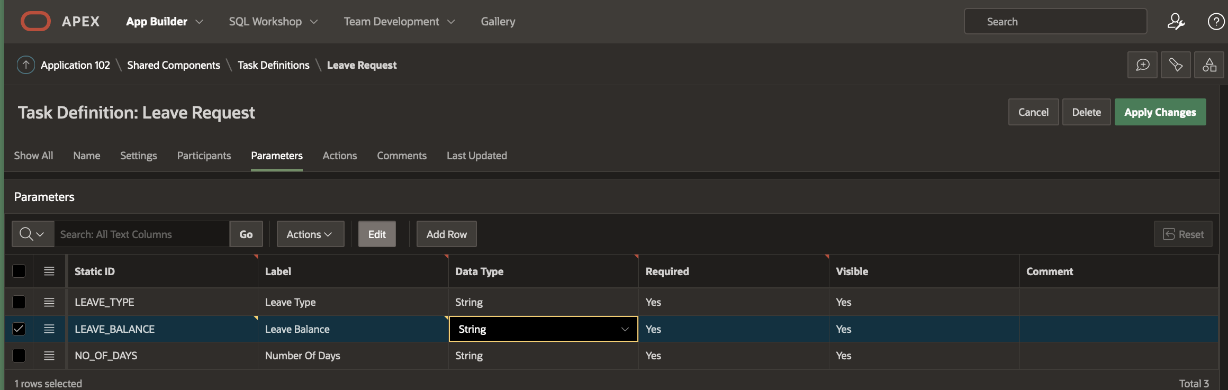Select the LEAVE_TYPE row checkbox
The image size is (1228, 390).
coord(19,302)
